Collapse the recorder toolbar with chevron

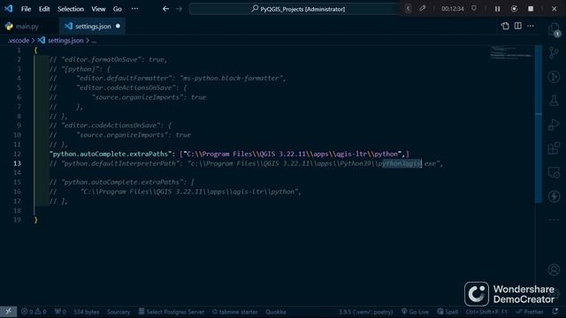click(x=408, y=9)
